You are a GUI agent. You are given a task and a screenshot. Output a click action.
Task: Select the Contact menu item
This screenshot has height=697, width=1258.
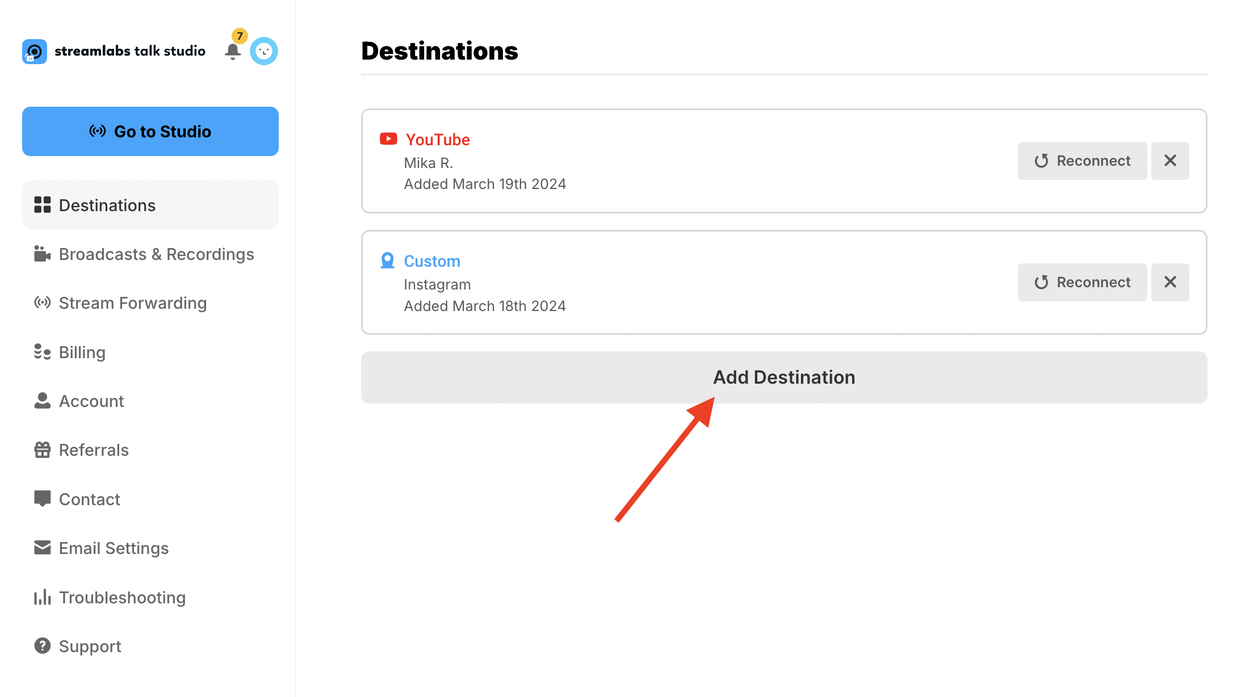[89, 499]
